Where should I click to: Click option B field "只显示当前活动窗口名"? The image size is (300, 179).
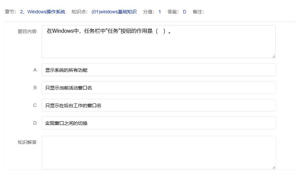[x=158, y=88]
